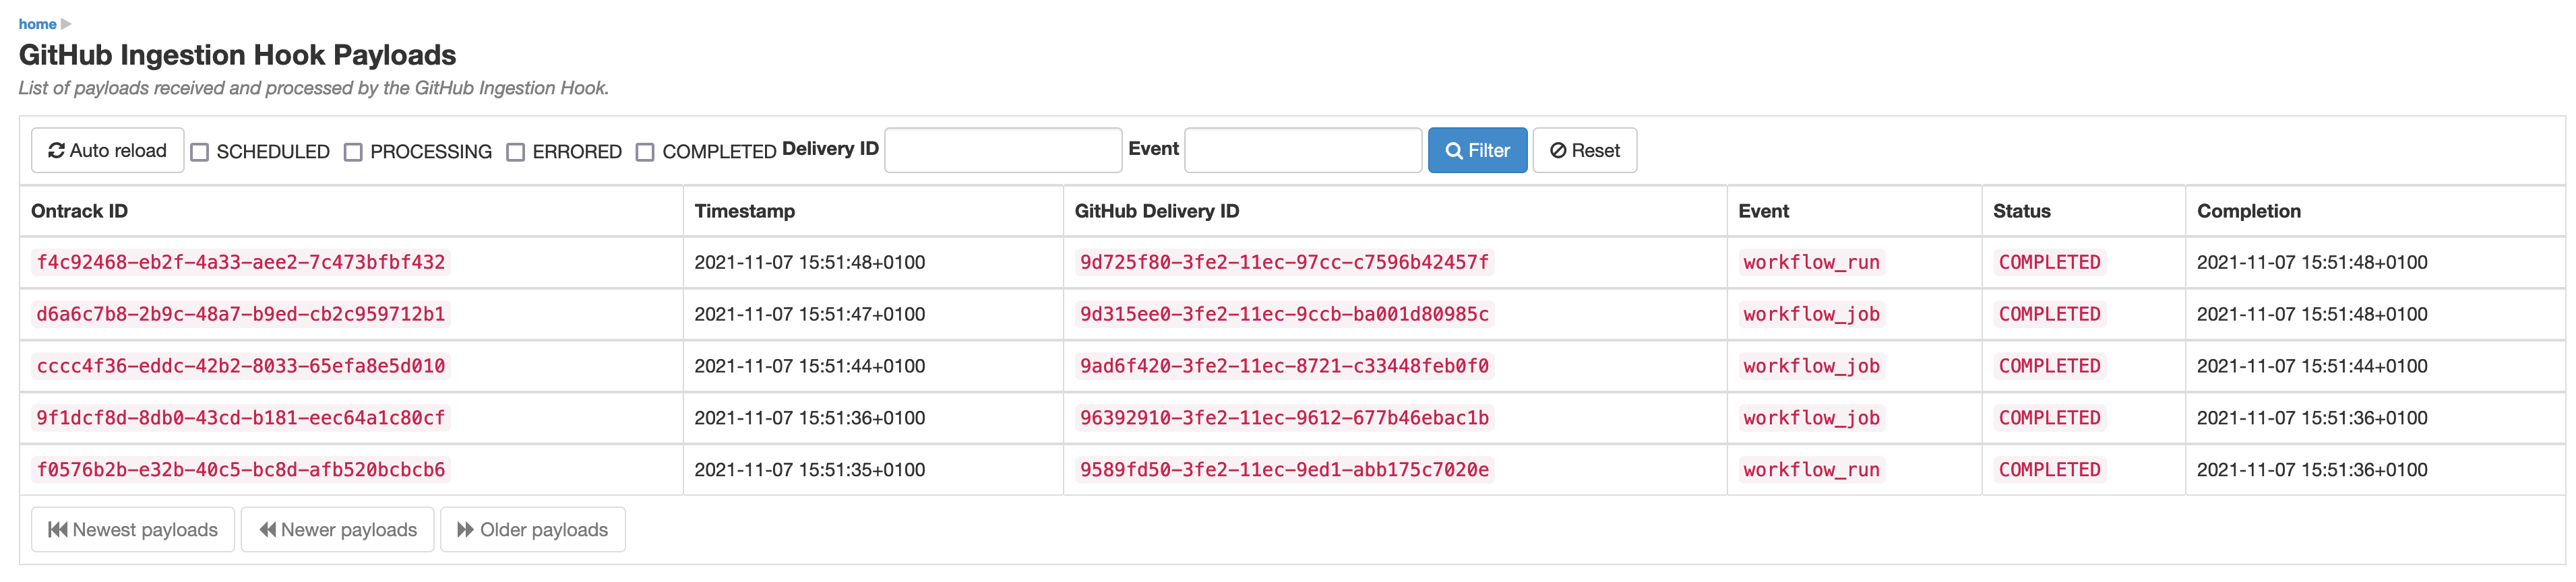
Task: Click delivery ID 9ad6f420-3fe2-11ec-8721-c33448feb0f0
Action: coord(1284,366)
